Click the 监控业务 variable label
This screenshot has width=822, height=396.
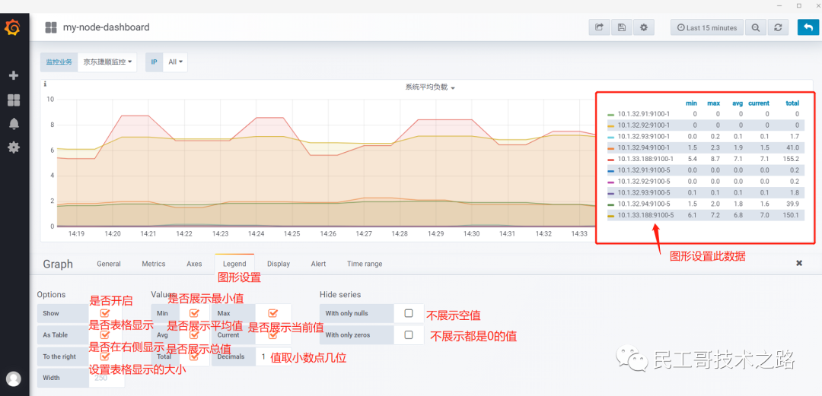tap(59, 62)
